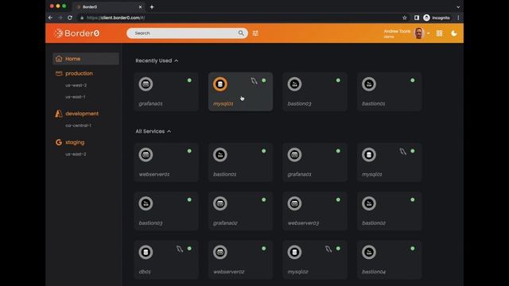509x286 pixels.
Task: Open the production AWS group
Action: click(x=79, y=73)
